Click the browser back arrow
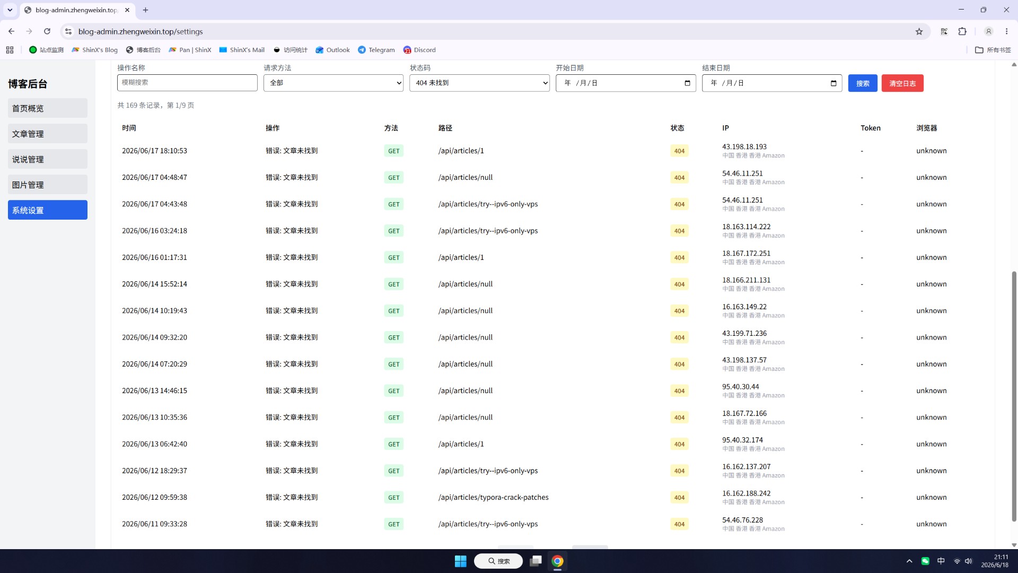This screenshot has height=573, width=1018. (11, 31)
